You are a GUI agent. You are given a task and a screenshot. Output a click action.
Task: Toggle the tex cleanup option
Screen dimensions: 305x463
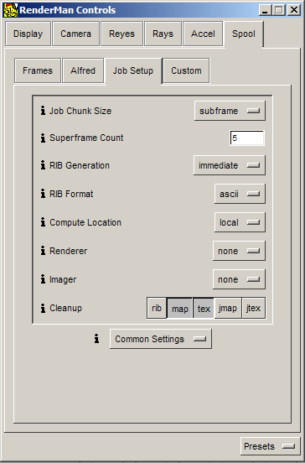(x=204, y=308)
